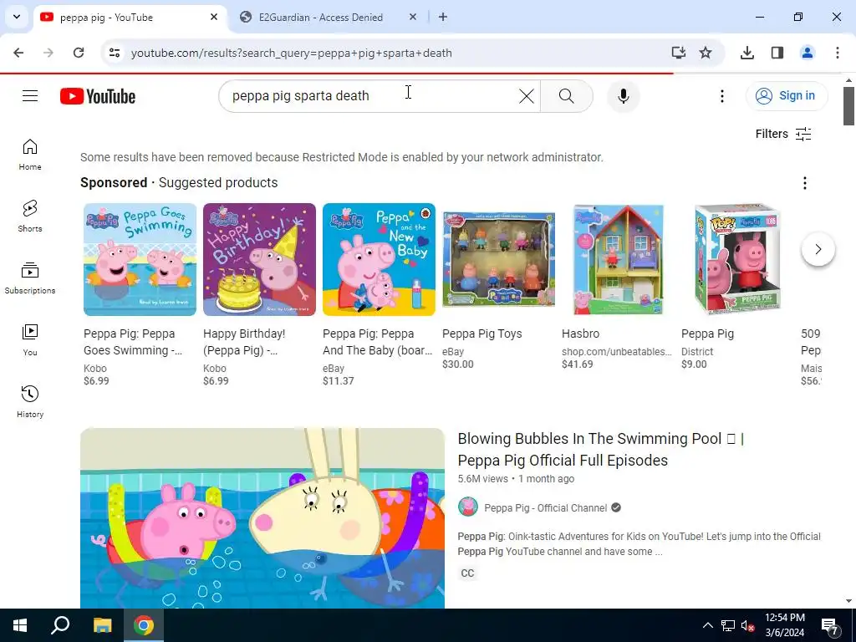Open the notification center icon
Viewport: 856px width, 642px height.
pos(830,625)
